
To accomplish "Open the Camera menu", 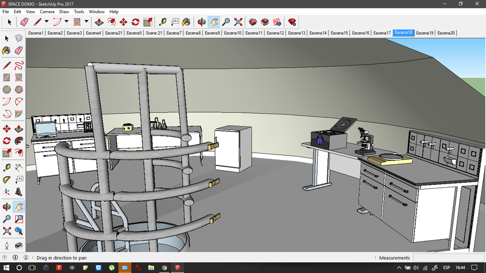I will tap(47, 12).
